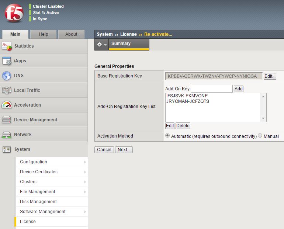Expand the Device Certificates submenu
This screenshot has height=229, width=284.
[85, 172]
